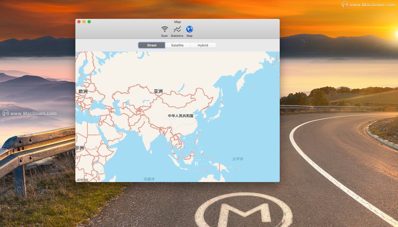Switch map to Hybrid view
Screen dimensions: 398x227
[203, 45]
